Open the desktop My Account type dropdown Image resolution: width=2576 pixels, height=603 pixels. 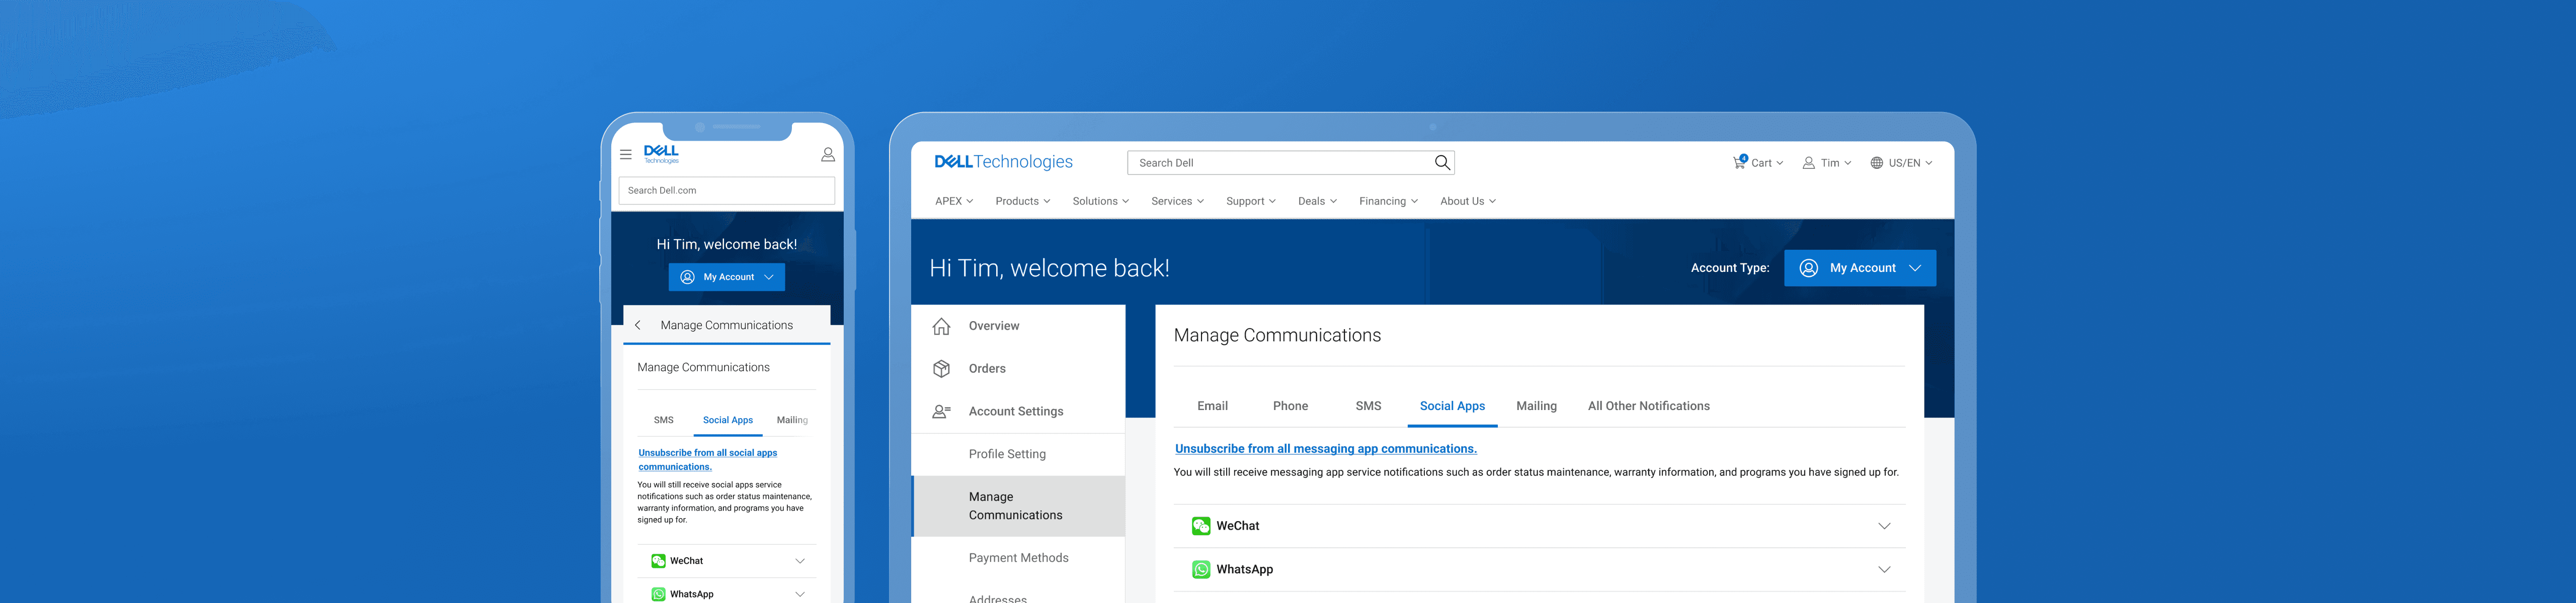click(1859, 267)
